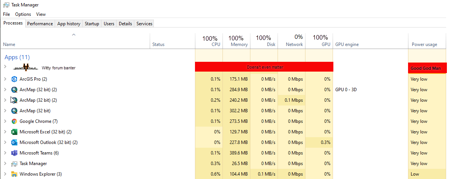468x179 pixels.
Task: Click the Microsoft Outlook icon
Action: [x=14, y=142]
